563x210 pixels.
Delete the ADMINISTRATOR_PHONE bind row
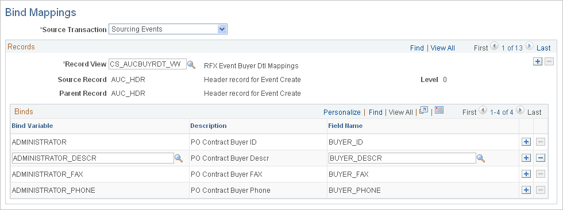541,190
